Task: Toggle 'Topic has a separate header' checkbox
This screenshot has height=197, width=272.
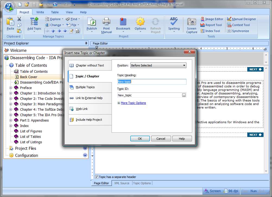Action: click(x=96, y=177)
